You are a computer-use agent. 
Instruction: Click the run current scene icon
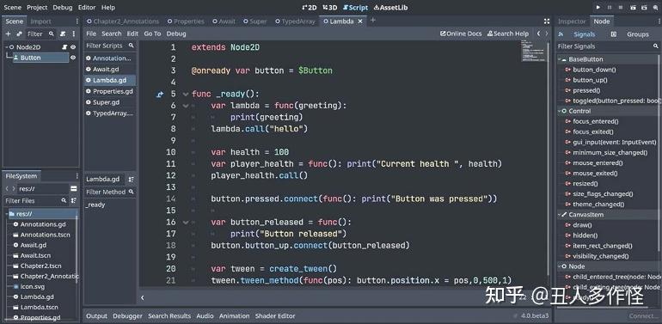[633, 7]
